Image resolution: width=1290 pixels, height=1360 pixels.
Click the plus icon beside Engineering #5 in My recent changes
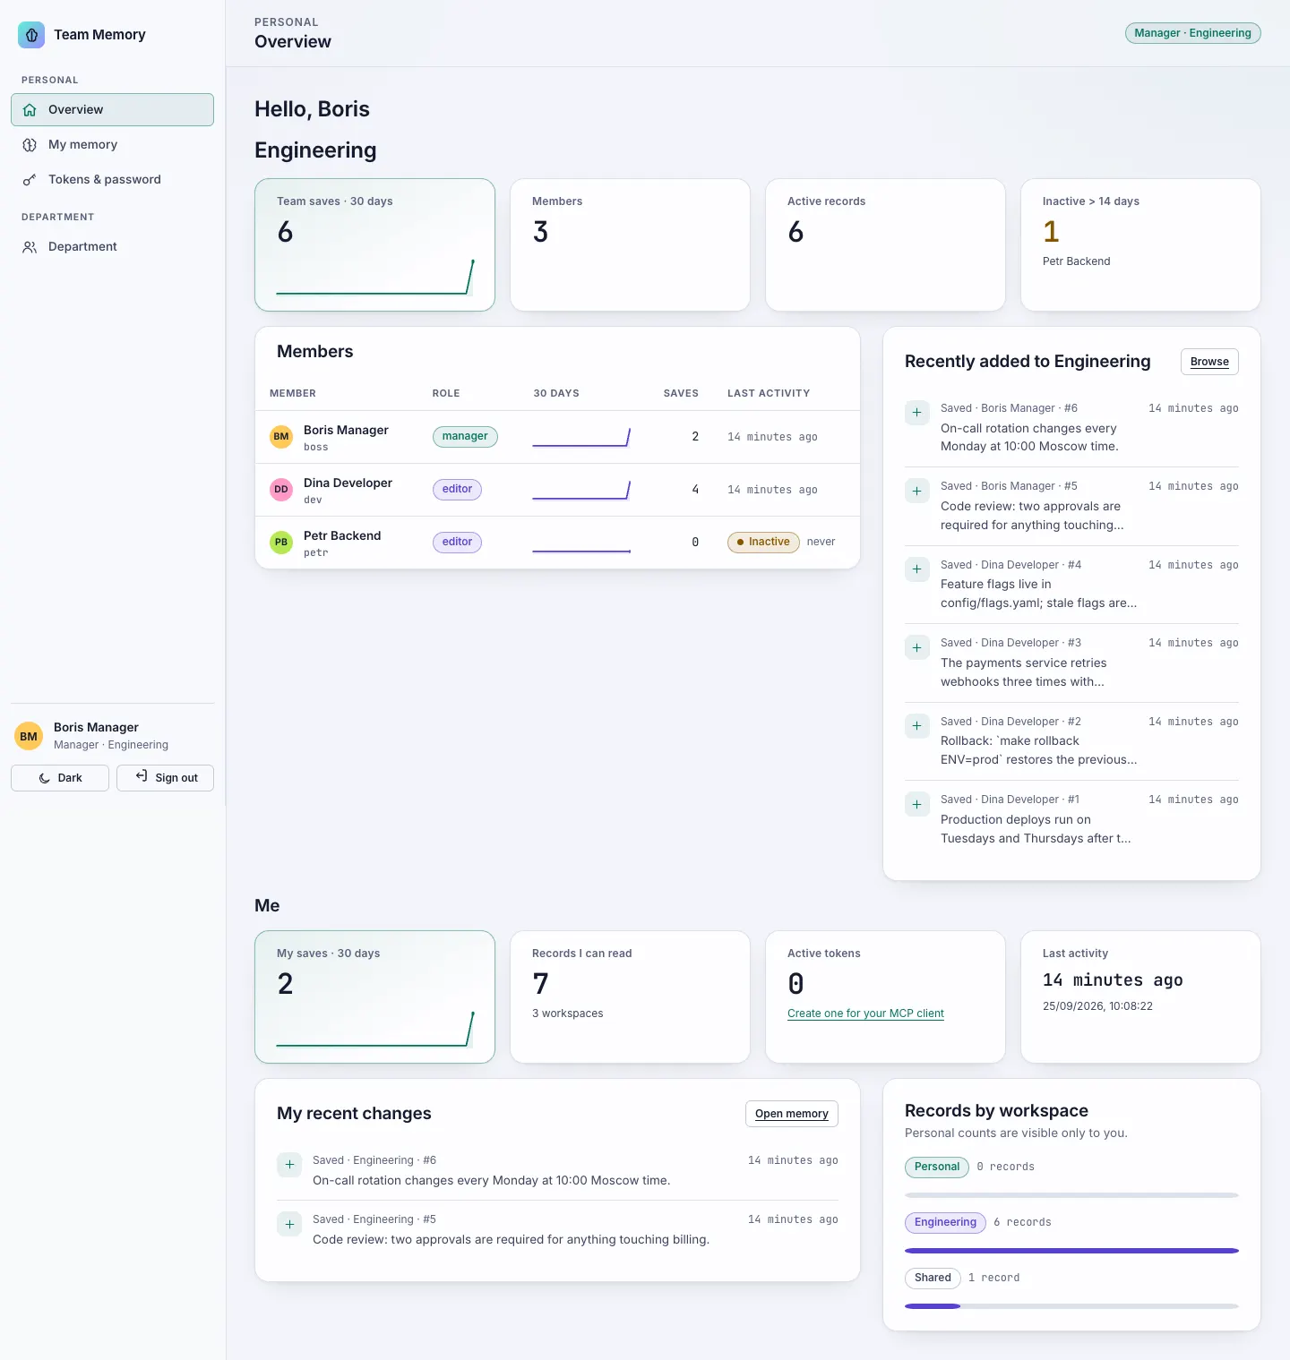pos(289,1224)
